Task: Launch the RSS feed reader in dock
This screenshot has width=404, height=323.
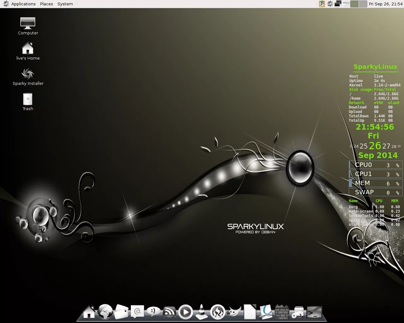Action: [169, 312]
